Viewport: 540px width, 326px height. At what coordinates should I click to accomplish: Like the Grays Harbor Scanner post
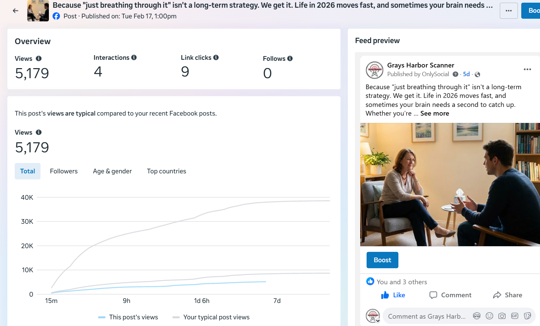coord(393,295)
